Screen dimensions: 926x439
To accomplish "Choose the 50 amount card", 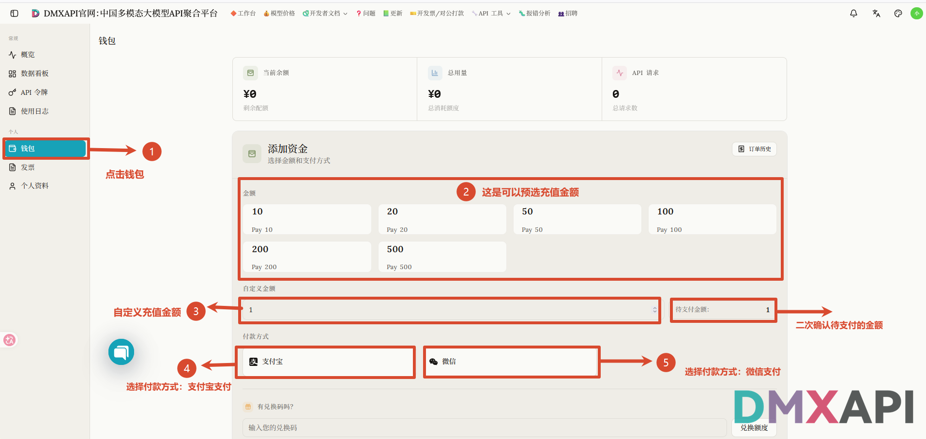I will (577, 219).
